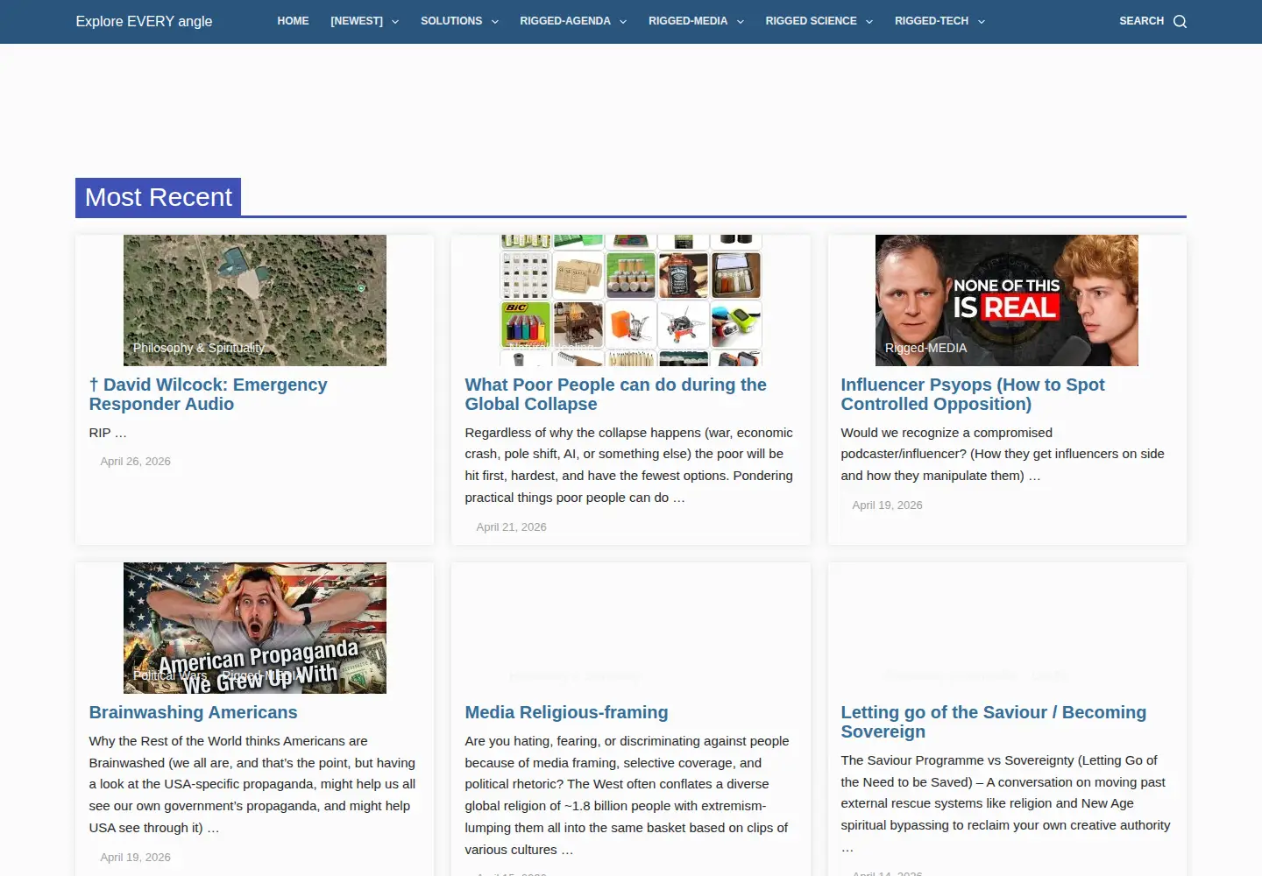
Task: Click the Most Recent section heading
Action: [x=159, y=197]
